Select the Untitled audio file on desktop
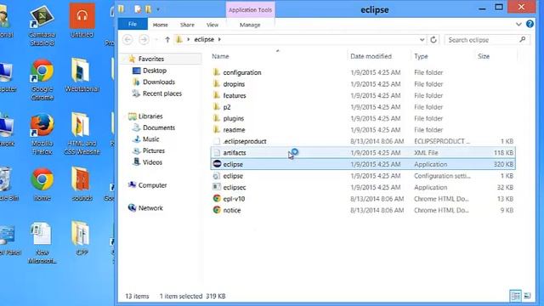This screenshot has width=544, height=306. (x=82, y=20)
